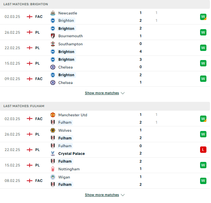The height and width of the screenshot is (203, 211).
Task: Click the Wolves club crest icon
Action: coord(53,130)
